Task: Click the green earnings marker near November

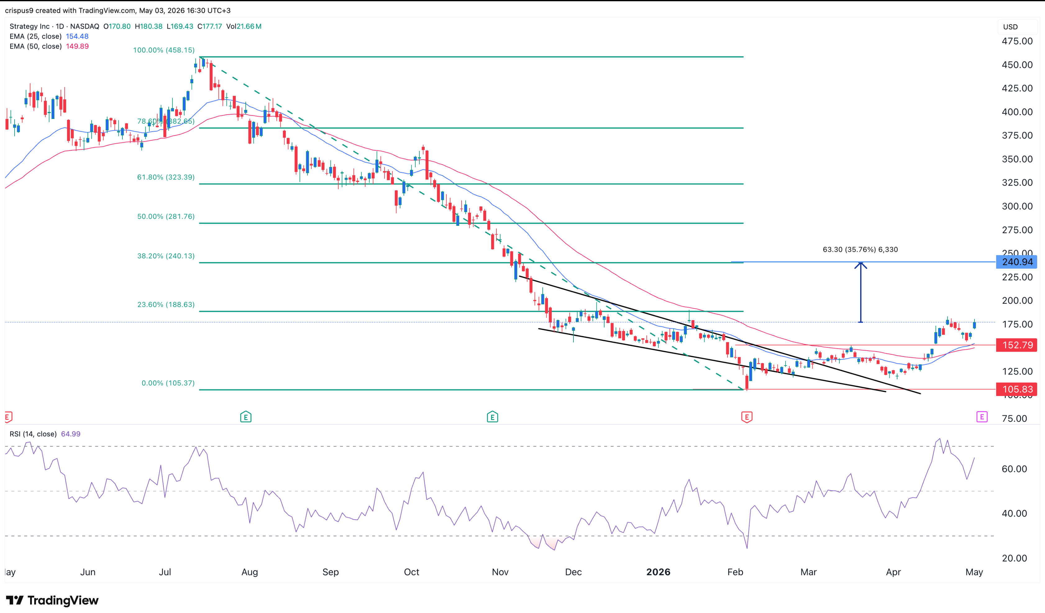Action: pyautogui.click(x=492, y=416)
